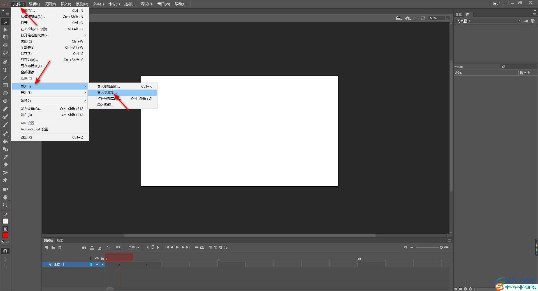
Task: Select the Oval tool
Action: [x=5, y=93]
